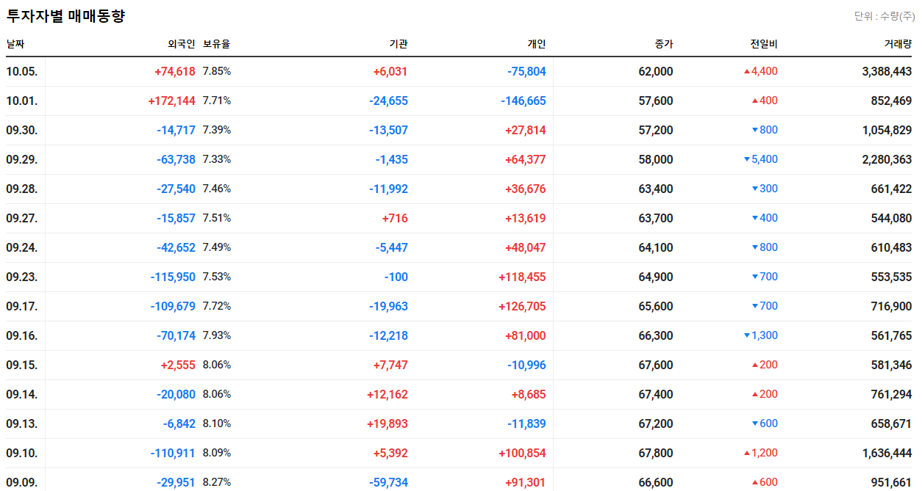
Task: Click trading volume 1,636,444
Action: click(x=887, y=453)
